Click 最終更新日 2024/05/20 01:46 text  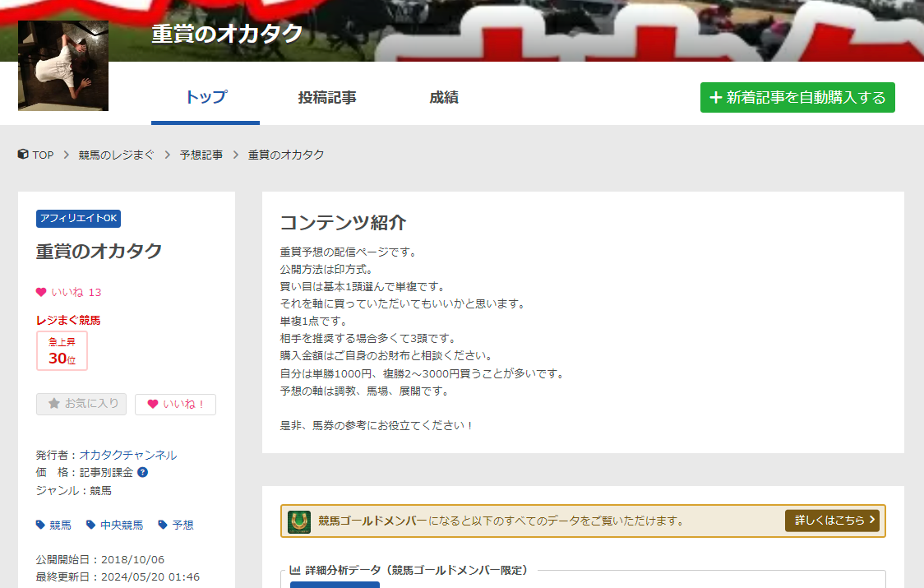pos(118,576)
